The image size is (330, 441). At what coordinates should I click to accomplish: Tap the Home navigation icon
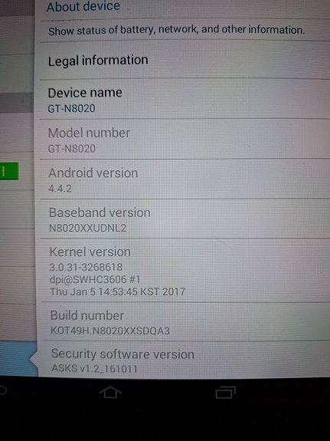tap(110, 392)
